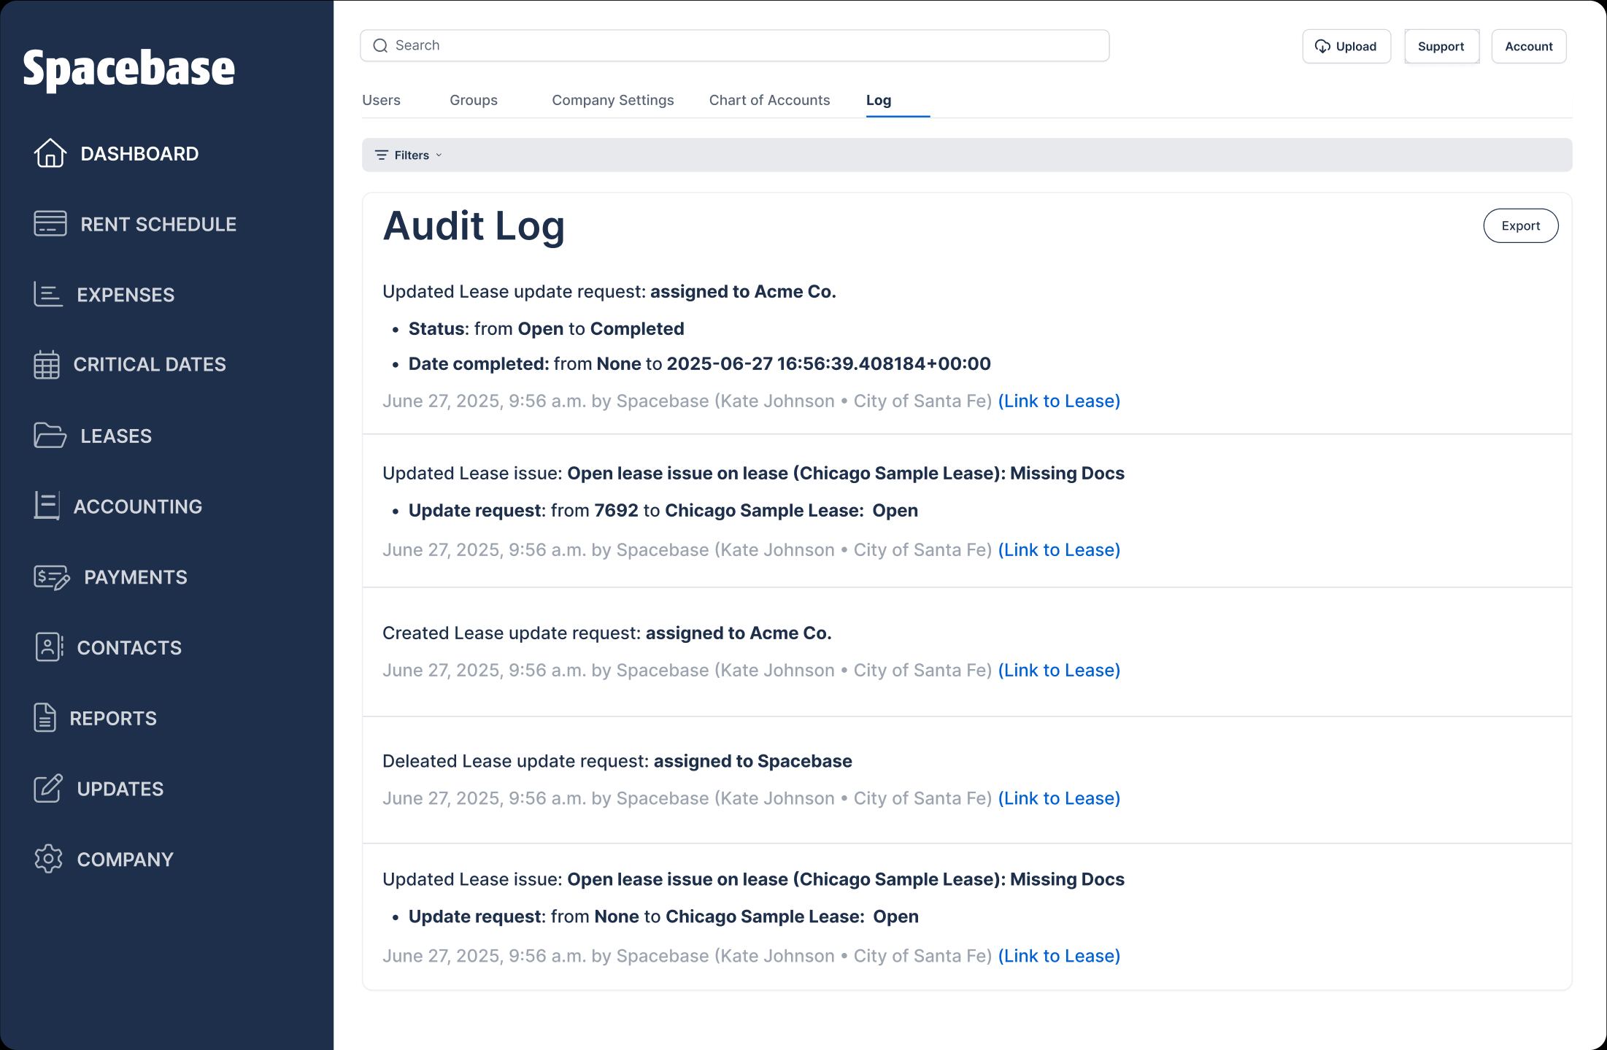Click the Export button
Screen dimensions: 1607x1050
(x=1520, y=226)
